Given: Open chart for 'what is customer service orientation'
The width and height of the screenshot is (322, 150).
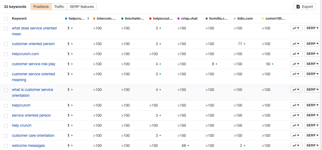Looking at the screenshot, I should pyautogui.click(x=296, y=90).
